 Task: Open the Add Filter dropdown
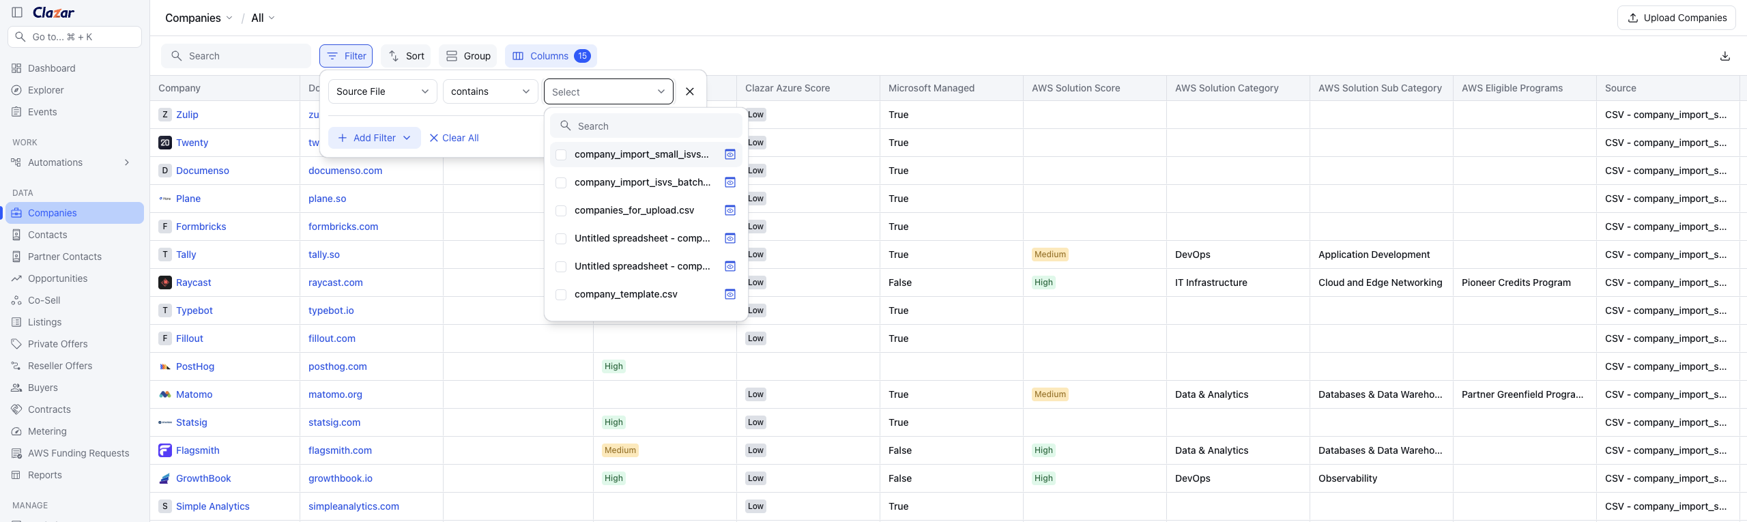[374, 138]
